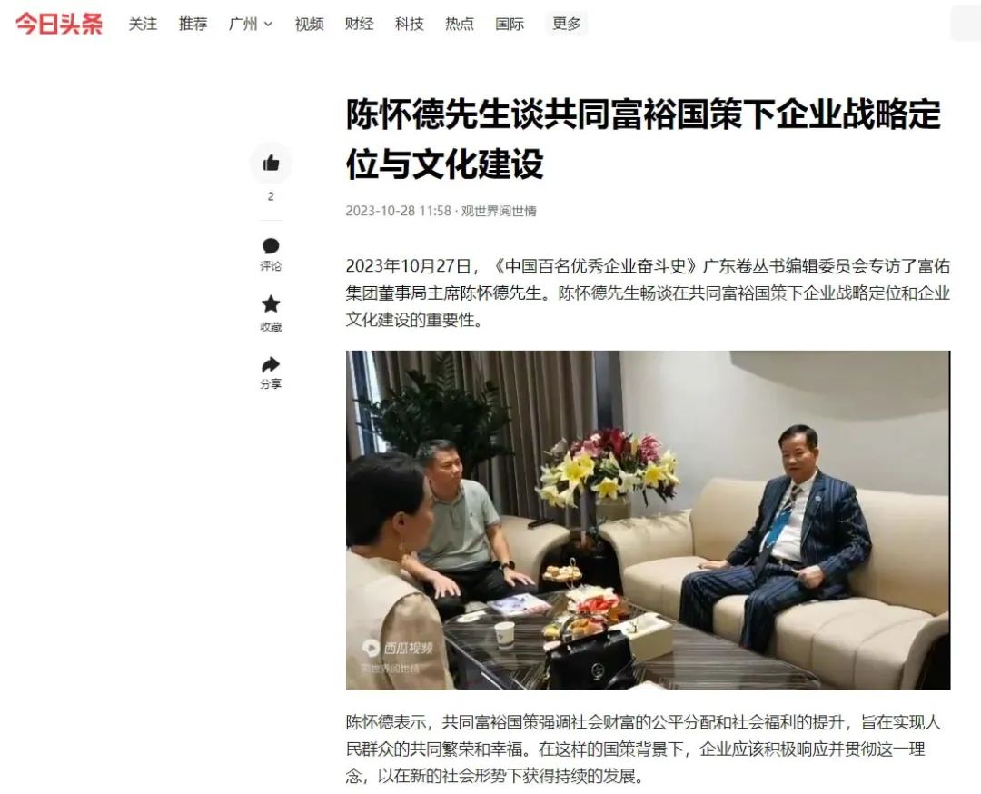
Task: Open the 更多 channels menu
Action: (567, 24)
